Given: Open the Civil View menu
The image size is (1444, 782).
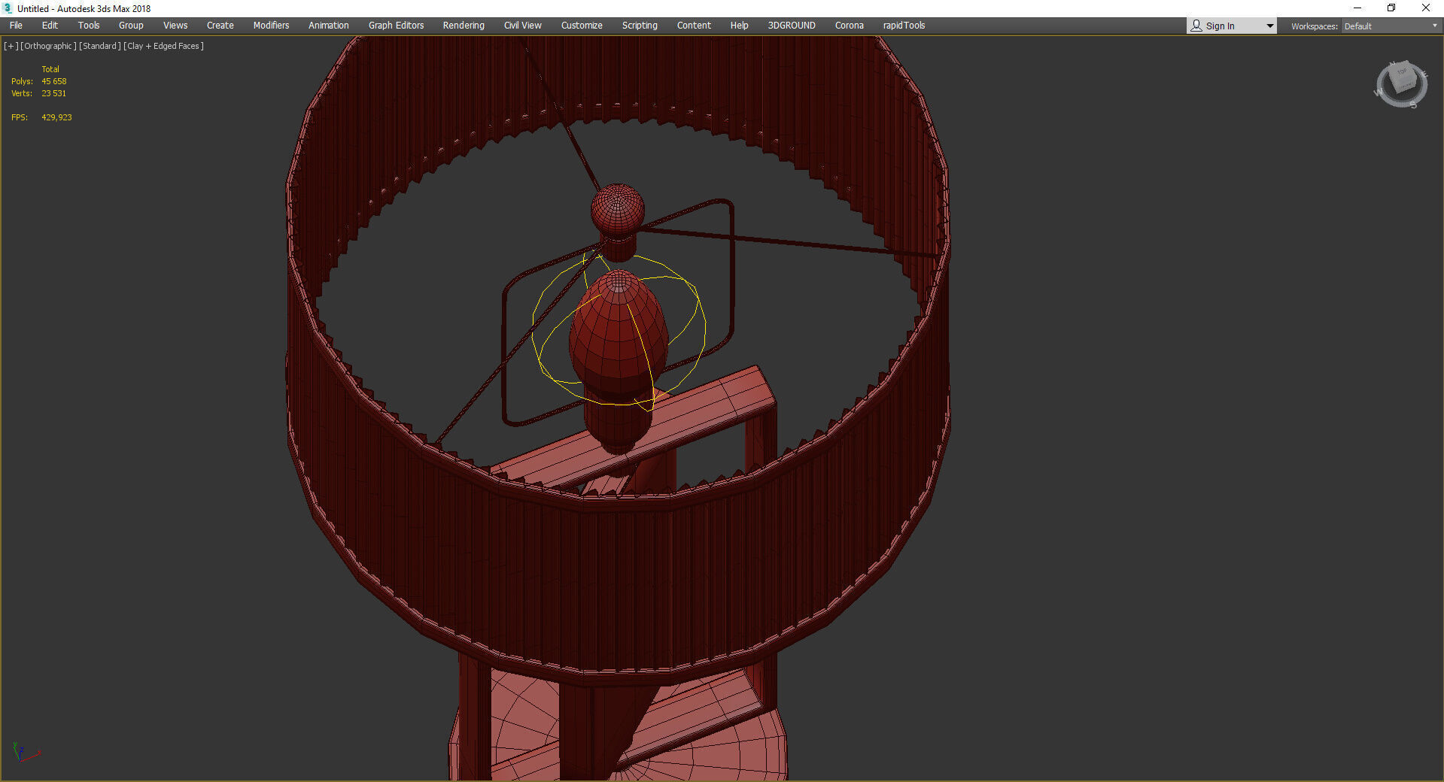Looking at the screenshot, I should tap(523, 26).
